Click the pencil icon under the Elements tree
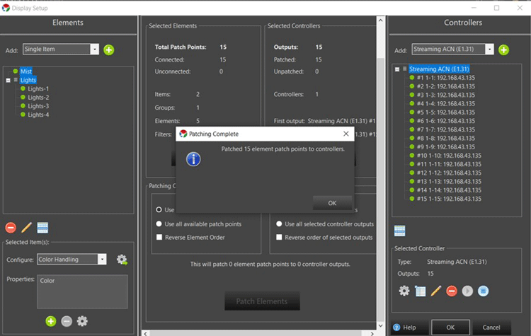Screen dimensions: 531x336 [x=26, y=228]
